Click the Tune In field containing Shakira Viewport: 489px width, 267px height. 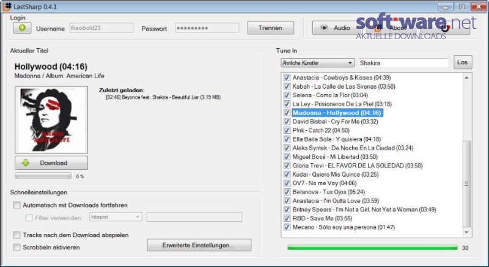click(x=403, y=63)
